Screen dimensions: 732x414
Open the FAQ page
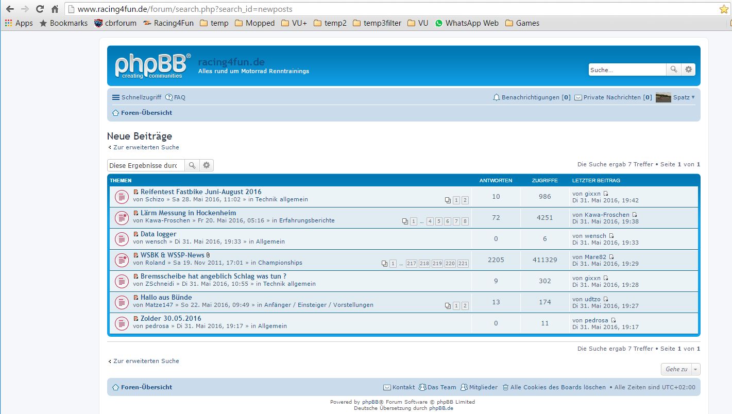176,97
